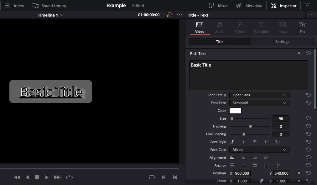This screenshot has height=185, width=317.
Task: Enable looped playback in the viewer
Action: (69, 177)
